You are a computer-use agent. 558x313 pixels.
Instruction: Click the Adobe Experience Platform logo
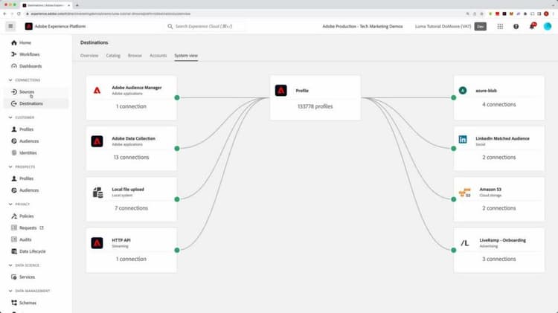click(x=28, y=26)
